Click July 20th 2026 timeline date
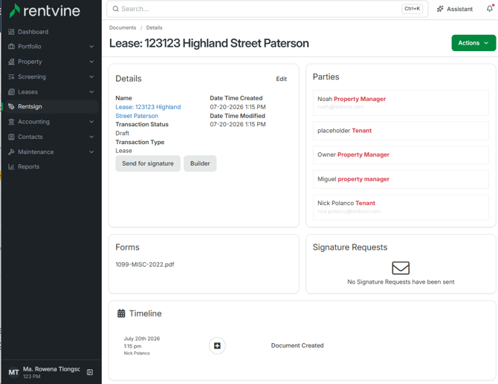Screen dimensions: 498x384 pyautogui.click(x=142, y=339)
